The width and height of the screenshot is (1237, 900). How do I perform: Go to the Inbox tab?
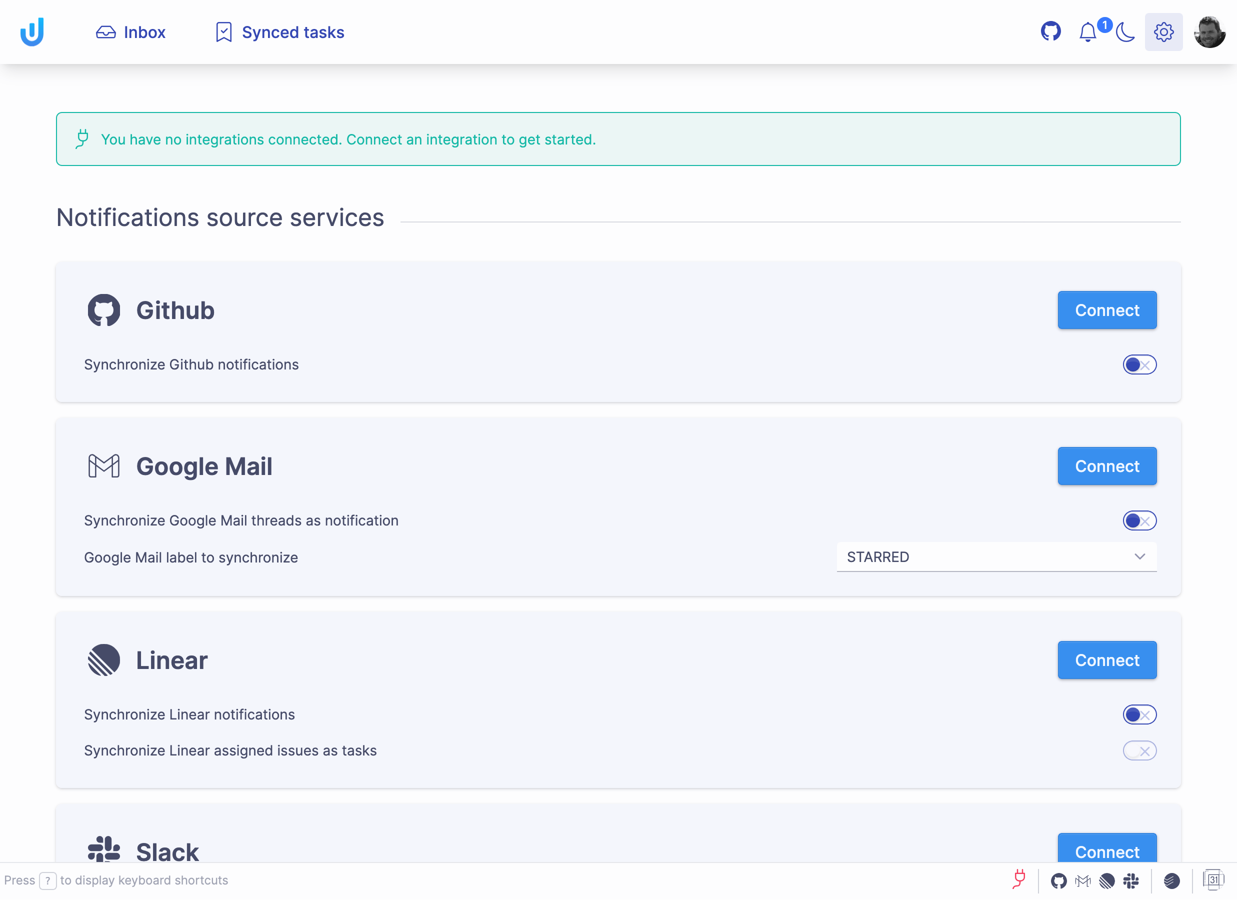131,32
